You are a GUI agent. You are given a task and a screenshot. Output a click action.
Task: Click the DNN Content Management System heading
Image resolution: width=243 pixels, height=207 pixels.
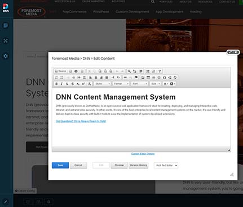click(x=116, y=97)
